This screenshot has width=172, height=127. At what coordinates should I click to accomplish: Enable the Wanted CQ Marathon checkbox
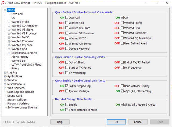122,38
